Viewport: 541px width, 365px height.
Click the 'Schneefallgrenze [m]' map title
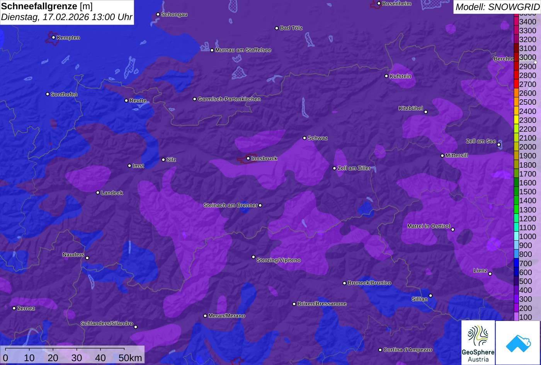[x=47, y=6]
